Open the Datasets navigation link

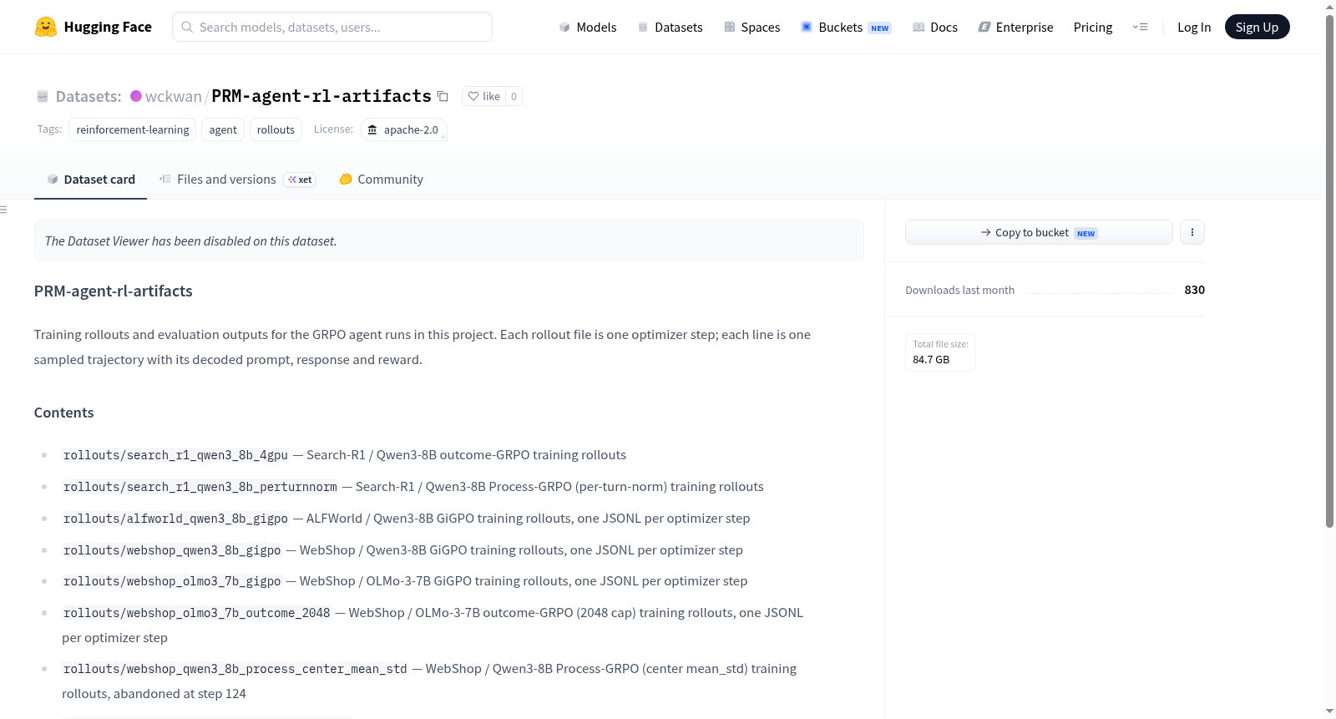671,27
